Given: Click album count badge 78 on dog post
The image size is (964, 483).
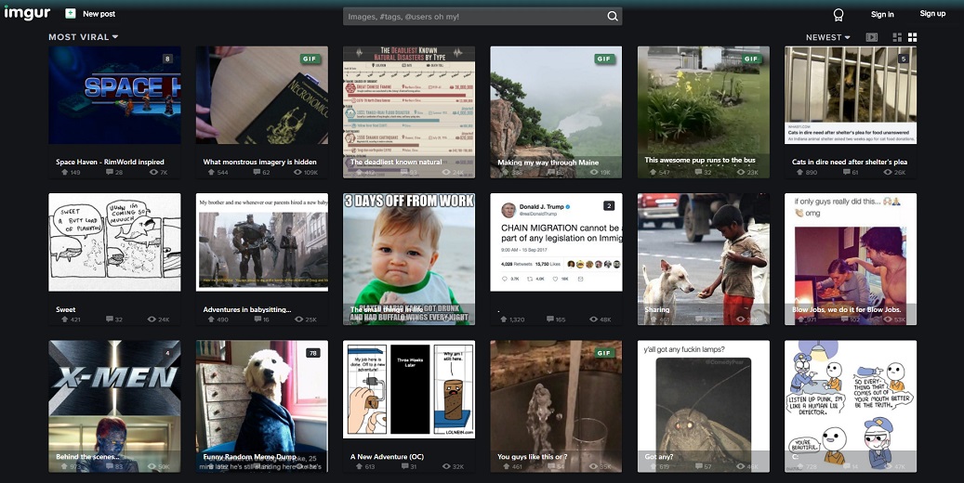Looking at the screenshot, I should point(313,353).
